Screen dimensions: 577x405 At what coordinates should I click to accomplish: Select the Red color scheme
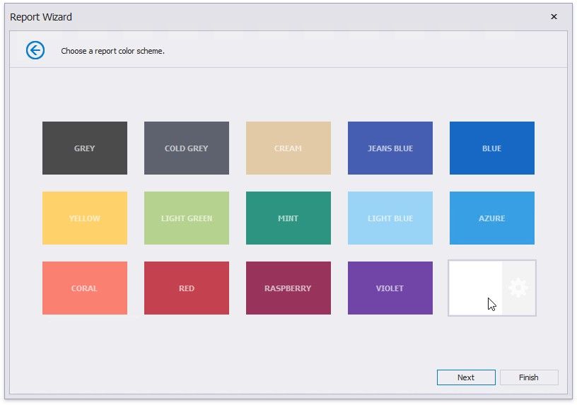(187, 288)
